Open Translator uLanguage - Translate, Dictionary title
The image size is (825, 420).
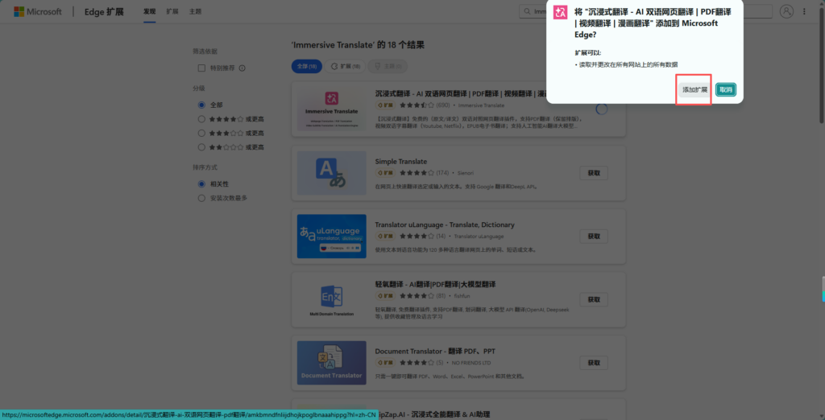[445, 224]
